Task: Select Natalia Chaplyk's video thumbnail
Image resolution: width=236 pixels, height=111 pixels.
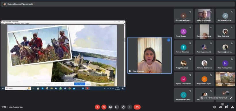Action: 225,79
